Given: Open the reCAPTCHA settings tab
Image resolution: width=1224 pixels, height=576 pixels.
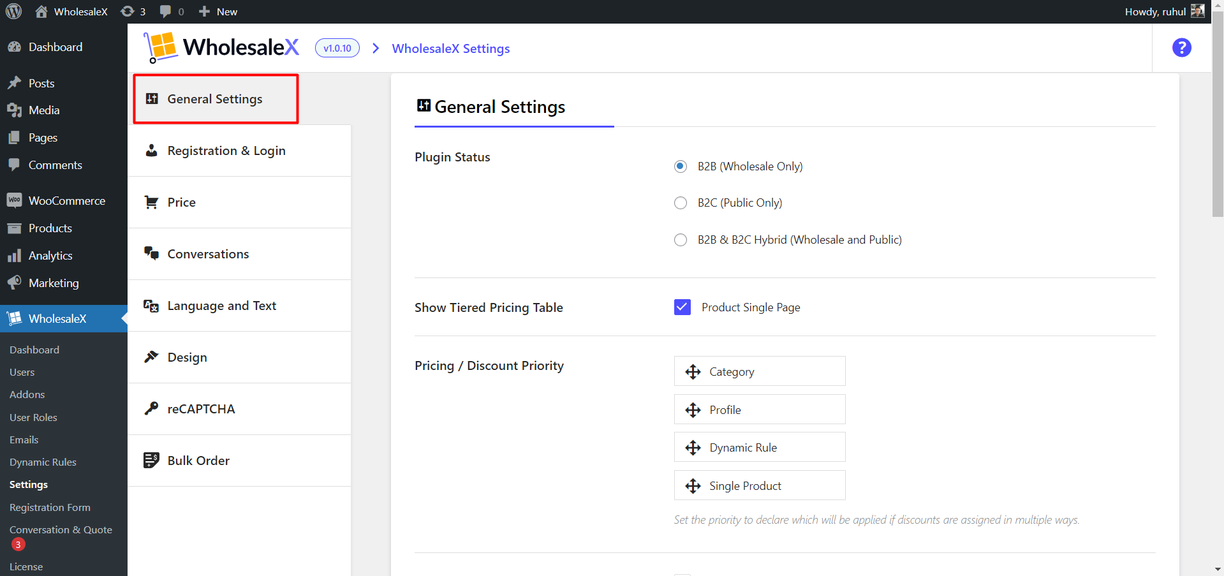Looking at the screenshot, I should click(239, 409).
